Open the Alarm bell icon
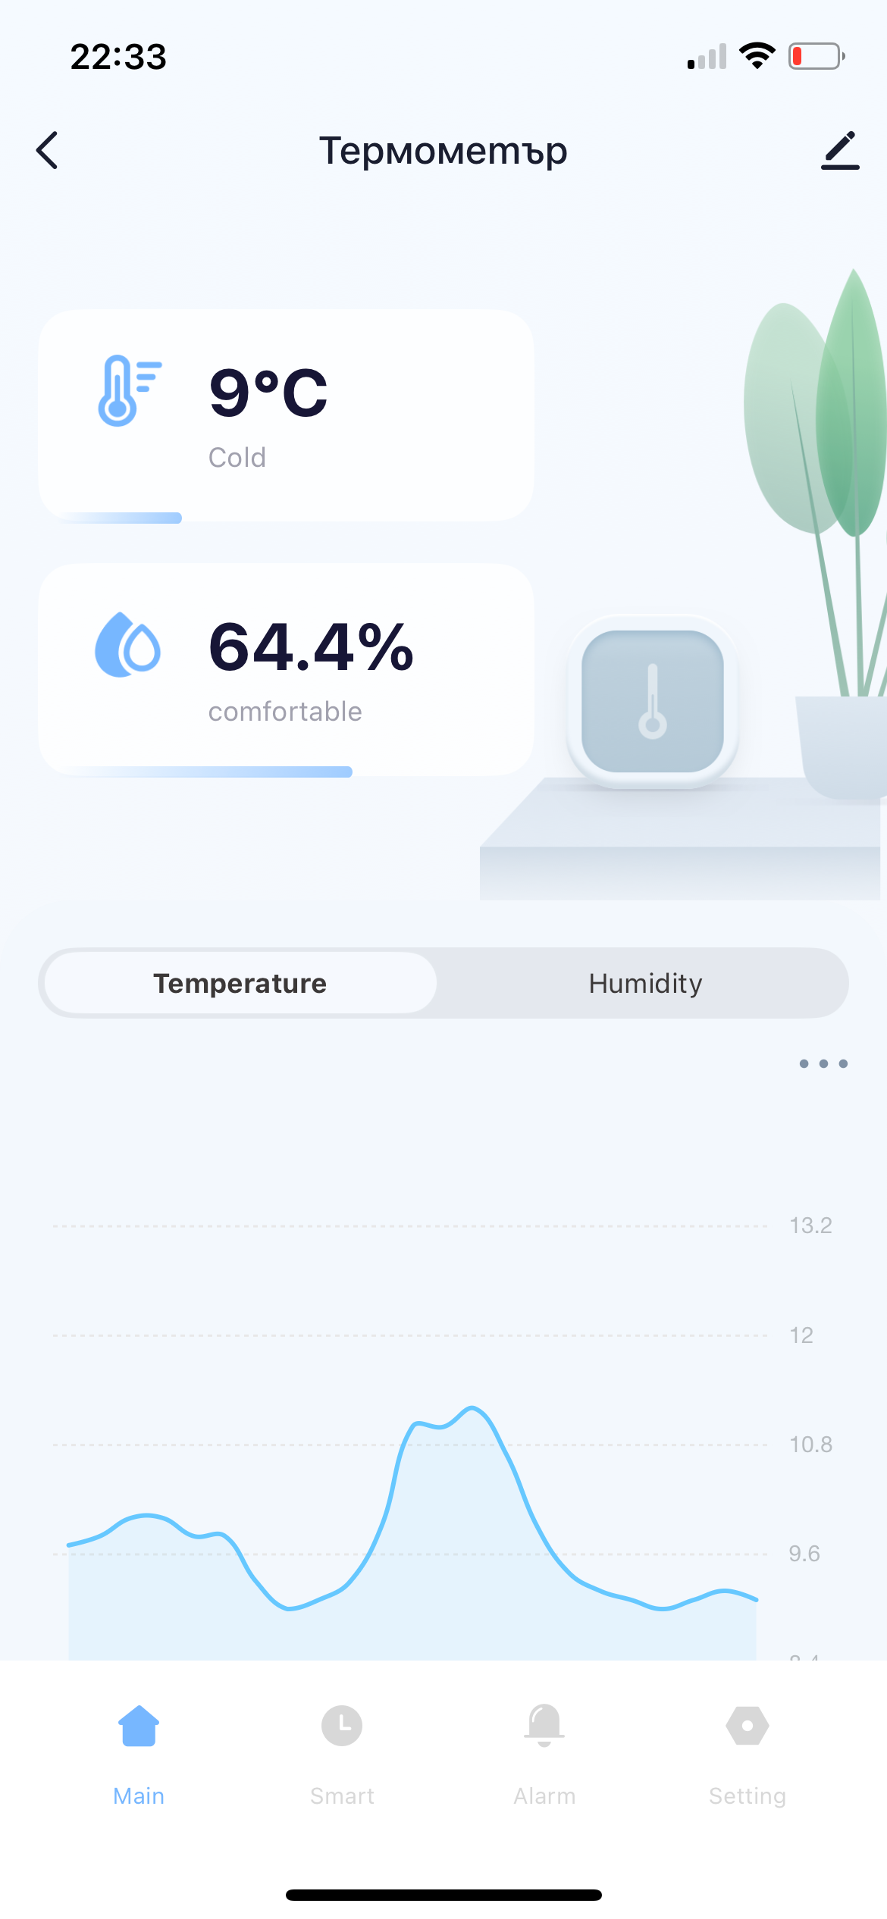 click(544, 1726)
